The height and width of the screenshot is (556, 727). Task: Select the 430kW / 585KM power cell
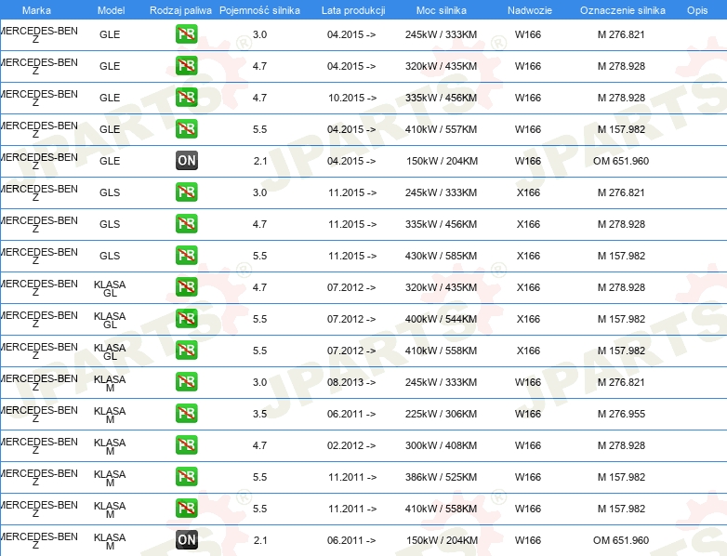441,256
